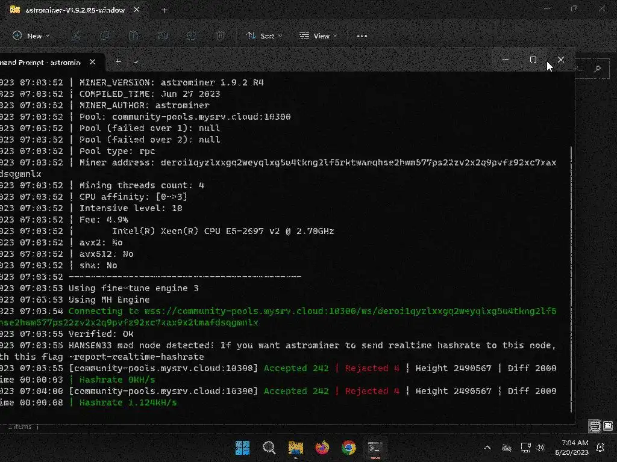Click the Copy icon in Explorer toolbar
This screenshot has width=617, height=462.
coord(105,35)
